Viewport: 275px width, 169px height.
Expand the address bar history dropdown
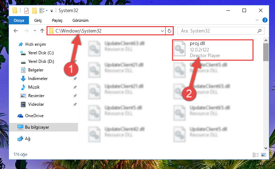click(x=162, y=31)
